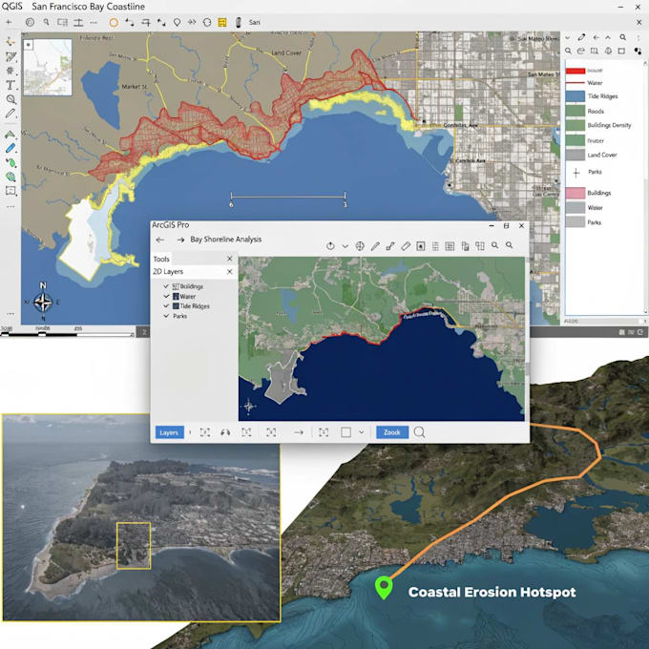The height and width of the screenshot is (649, 649).
Task: Click 'Land Cover' label in QGIS legend
Action: point(602,155)
